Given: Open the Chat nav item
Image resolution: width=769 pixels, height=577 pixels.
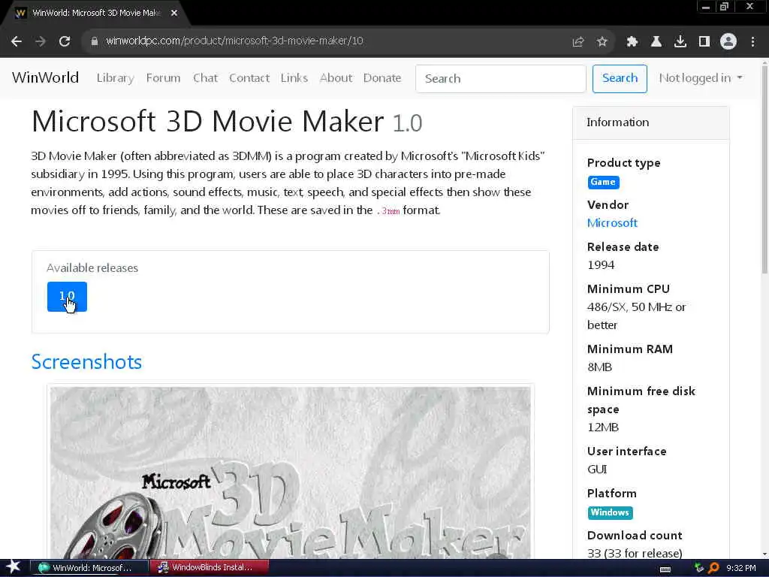Looking at the screenshot, I should click(x=205, y=78).
